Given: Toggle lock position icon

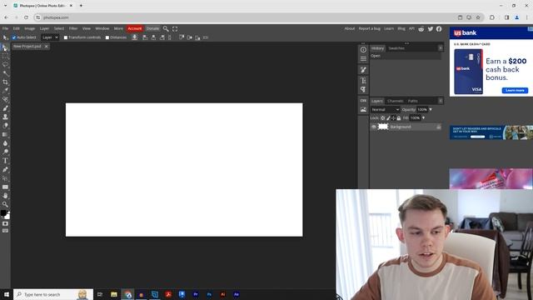Looking at the screenshot, I should click(393, 118).
